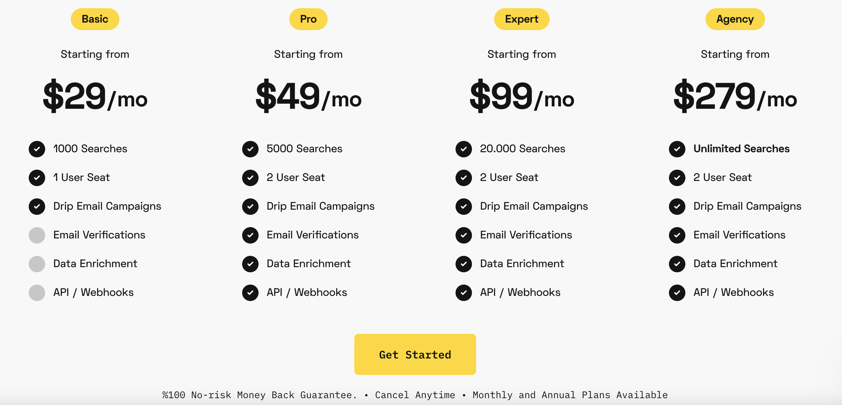Screen dimensions: 842x405
Task: Pick the Agency plan badge
Action: (735, 19)
